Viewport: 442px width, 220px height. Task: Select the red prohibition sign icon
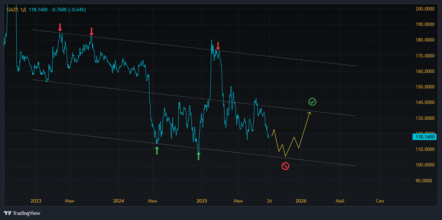[285, 166]
